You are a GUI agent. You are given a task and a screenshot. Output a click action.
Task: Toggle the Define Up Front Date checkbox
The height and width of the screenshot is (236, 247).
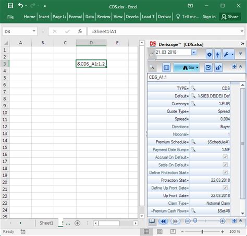(x=225, y=188)
